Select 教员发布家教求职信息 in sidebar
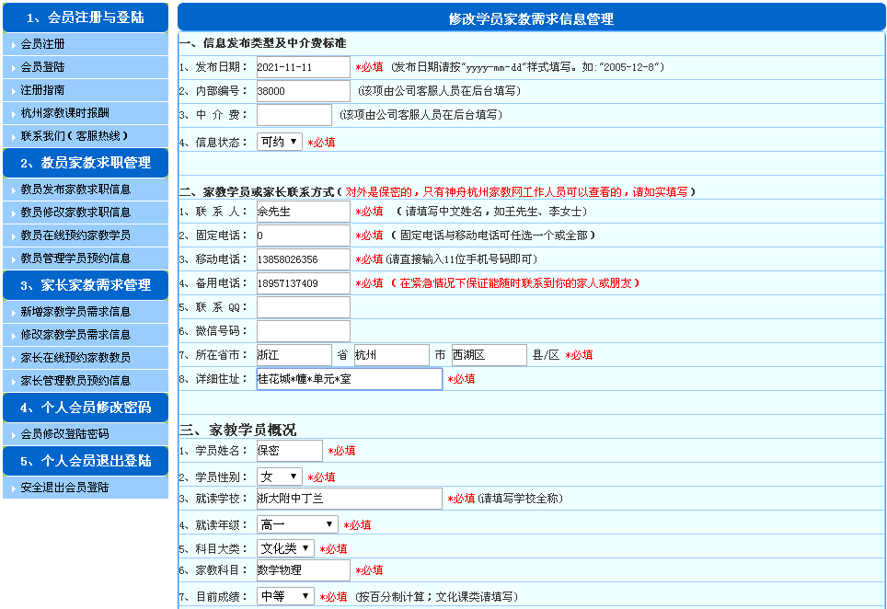 (x=75, y=190)
